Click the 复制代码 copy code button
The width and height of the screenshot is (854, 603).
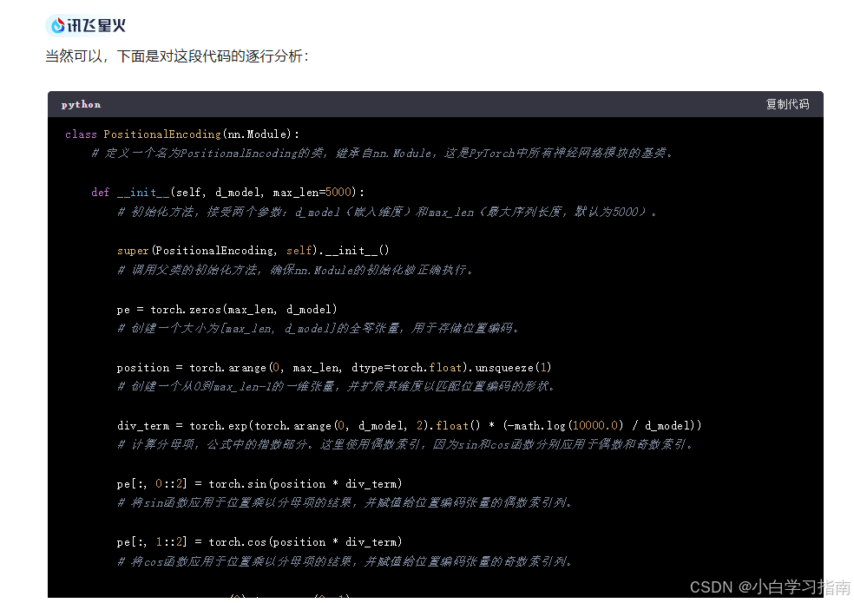pos(787,104)
